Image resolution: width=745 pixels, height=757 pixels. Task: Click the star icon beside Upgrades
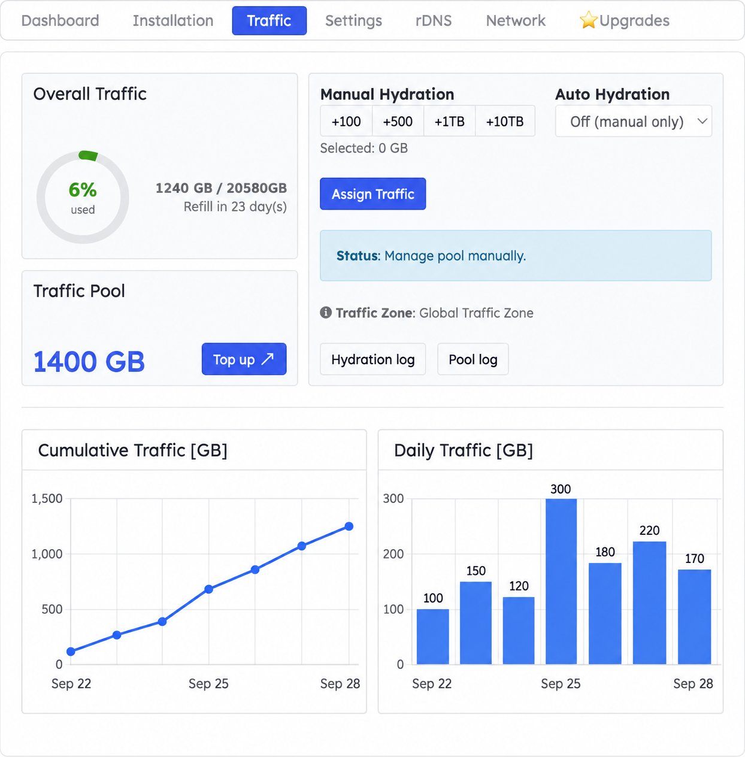pos(589,20)
